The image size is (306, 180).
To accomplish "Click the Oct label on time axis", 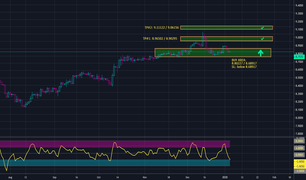I will (98, 177).
